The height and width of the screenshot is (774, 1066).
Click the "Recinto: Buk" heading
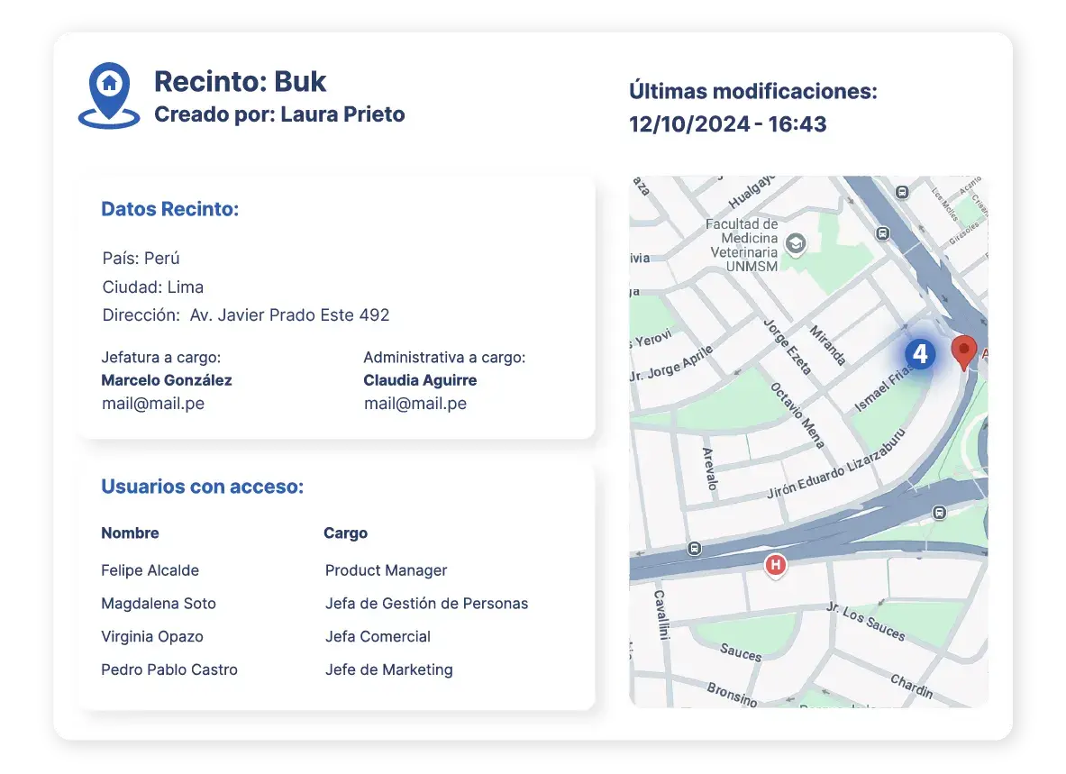[240, 82]
